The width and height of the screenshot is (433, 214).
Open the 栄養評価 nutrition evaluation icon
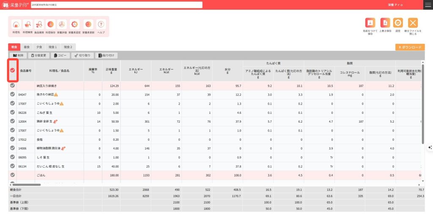(62, 24)
